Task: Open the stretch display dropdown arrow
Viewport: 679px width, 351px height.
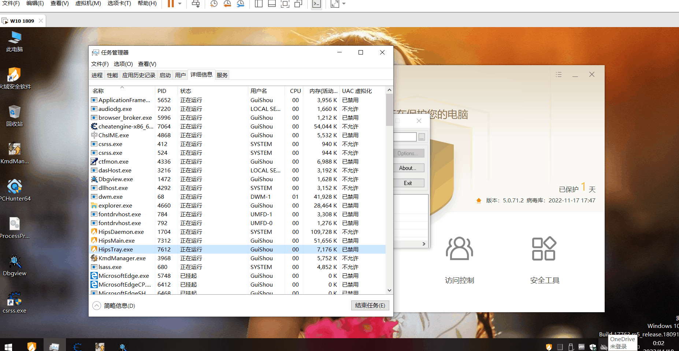Action: 344,4
